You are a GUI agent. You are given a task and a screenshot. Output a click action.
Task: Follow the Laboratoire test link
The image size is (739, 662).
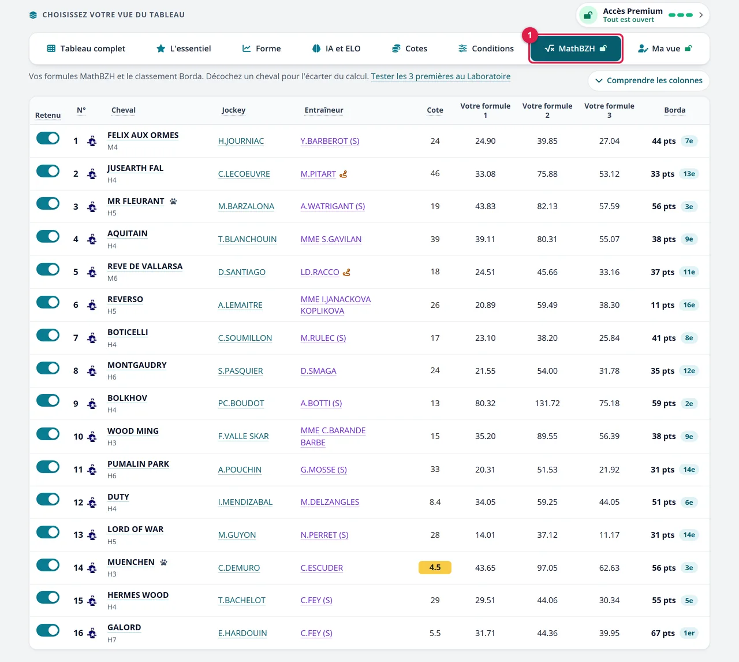tap(441, 76)
